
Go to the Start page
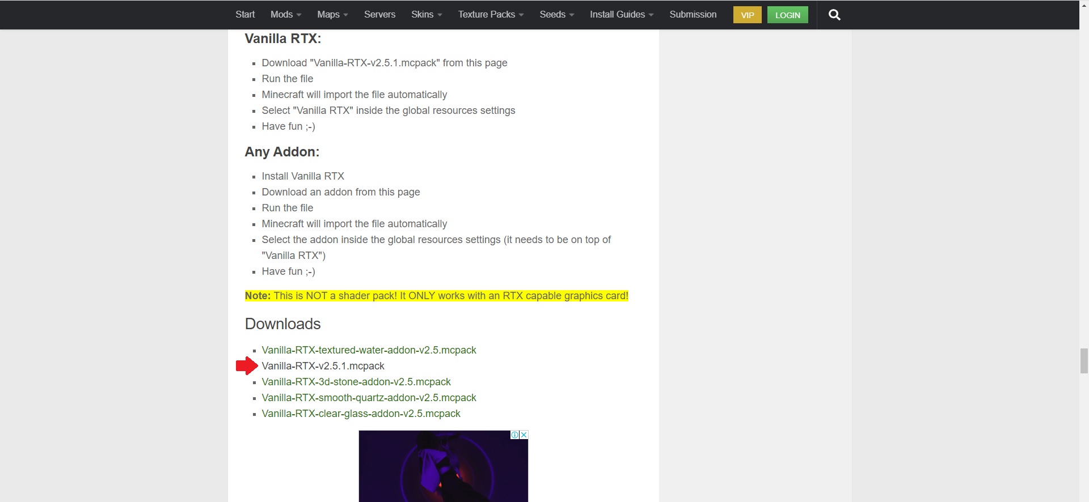pyautogui.click(x=245, y=15)
